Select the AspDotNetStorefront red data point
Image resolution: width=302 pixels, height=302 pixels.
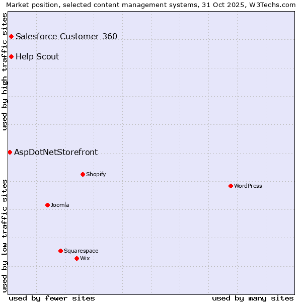click(10, 152)
